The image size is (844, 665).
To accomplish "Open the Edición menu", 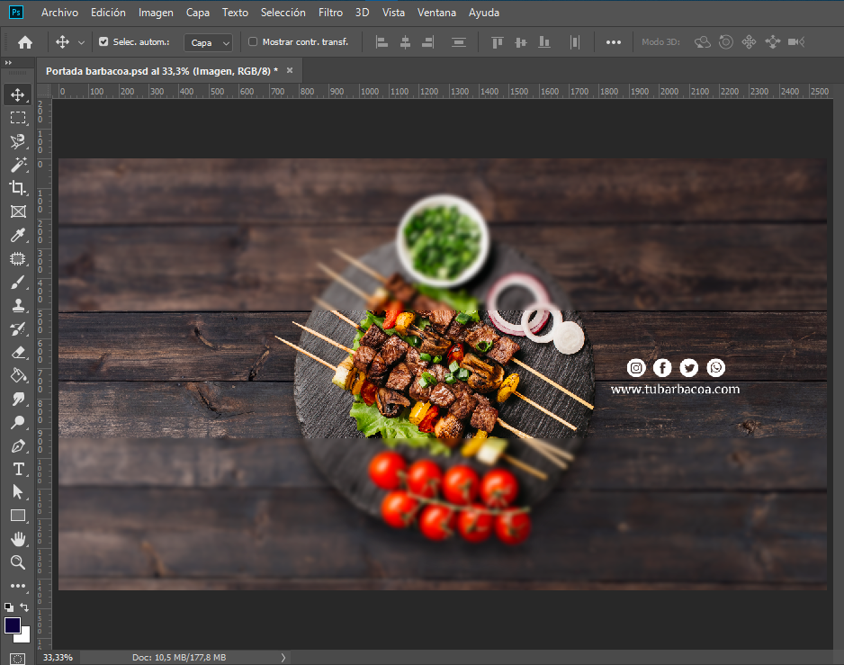I will coord(108,13).
